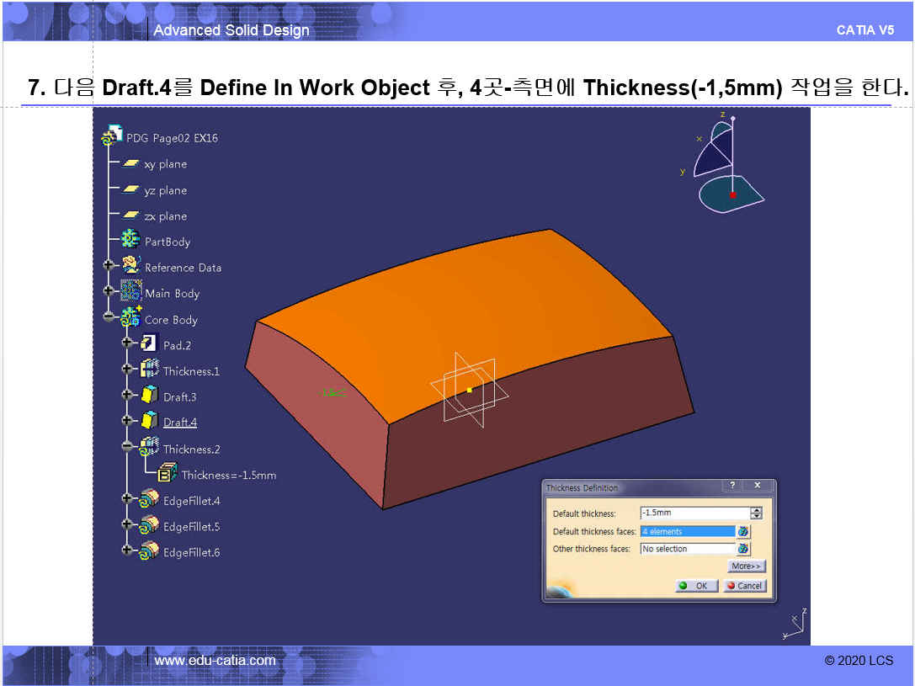Click the More>> button
This screenshot has height=686, width=915.
click(x=746, y=566)
